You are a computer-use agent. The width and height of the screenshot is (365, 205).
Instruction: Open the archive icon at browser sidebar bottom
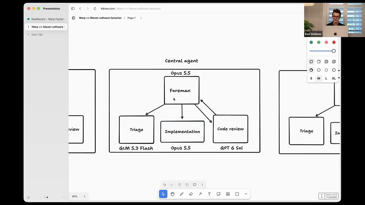[28, 197]
